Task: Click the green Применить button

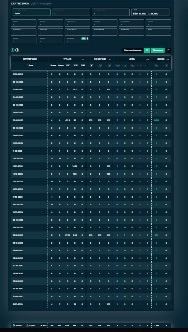Action: pyautogui.click(x=158, y=50)
